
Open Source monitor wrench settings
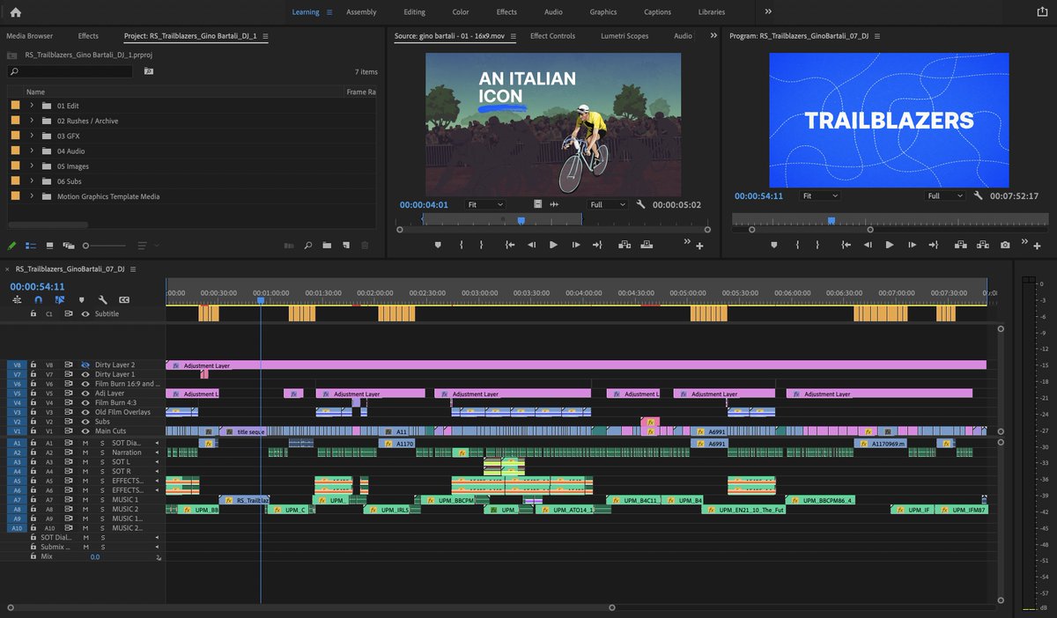pos(640,204)
